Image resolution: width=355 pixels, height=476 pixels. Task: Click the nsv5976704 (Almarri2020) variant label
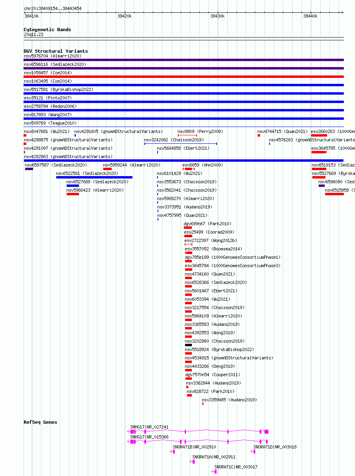52,56
